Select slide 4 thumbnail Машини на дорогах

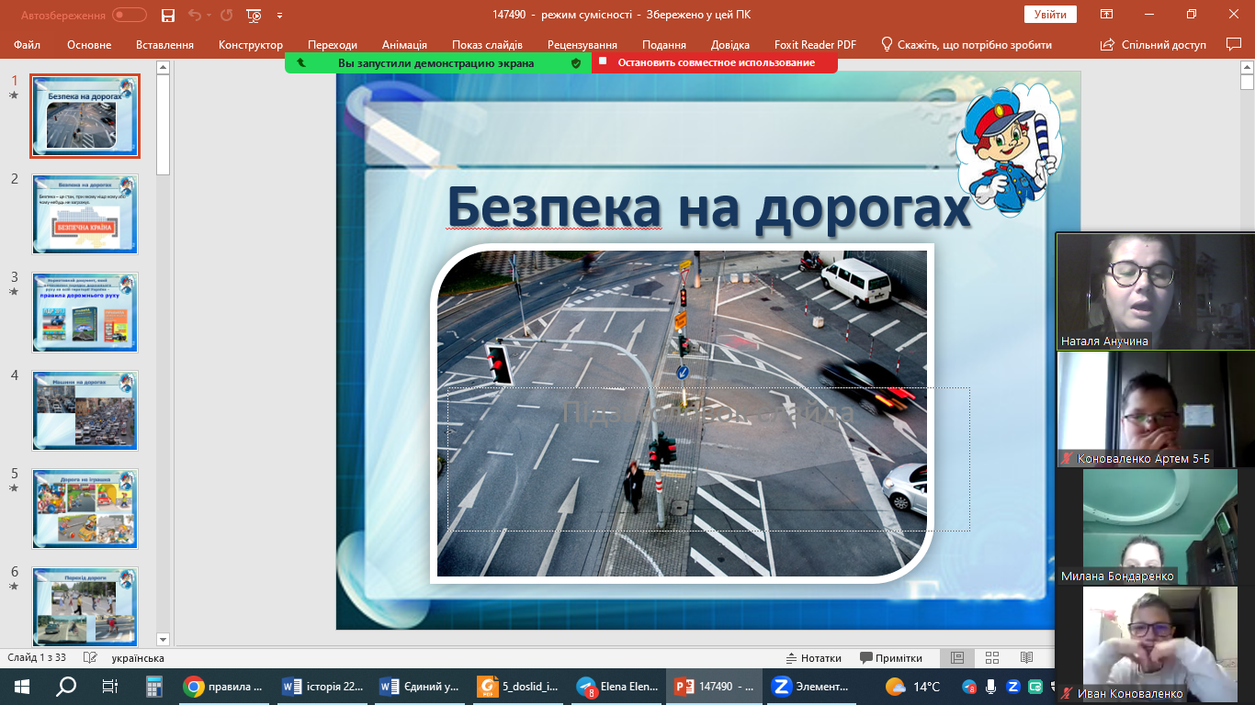click(85, 410)
